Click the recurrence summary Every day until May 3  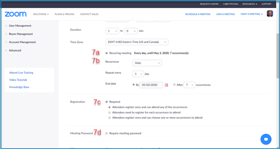point(161,53)
